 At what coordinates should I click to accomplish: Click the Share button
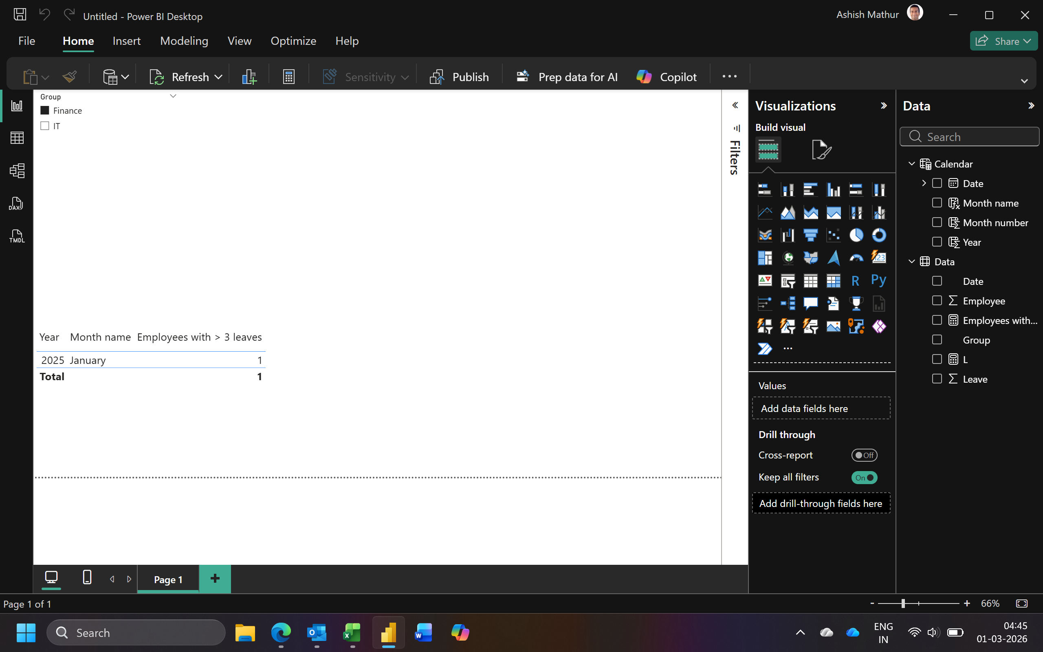click(1004, 41)
